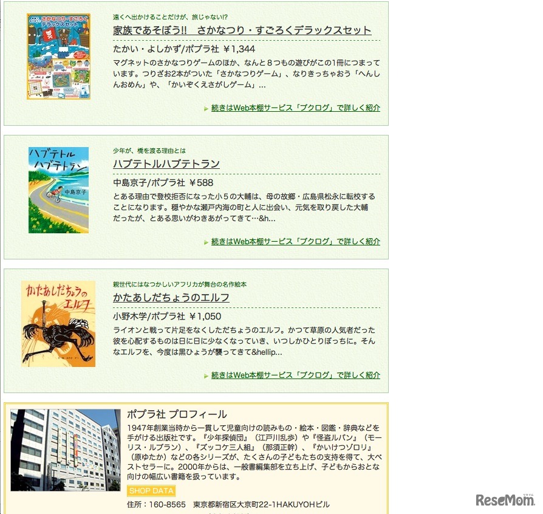Open the さかなつり・すごろくデラックスセット title link
This screenshot has width=543, height=514.
pos(242,30)
